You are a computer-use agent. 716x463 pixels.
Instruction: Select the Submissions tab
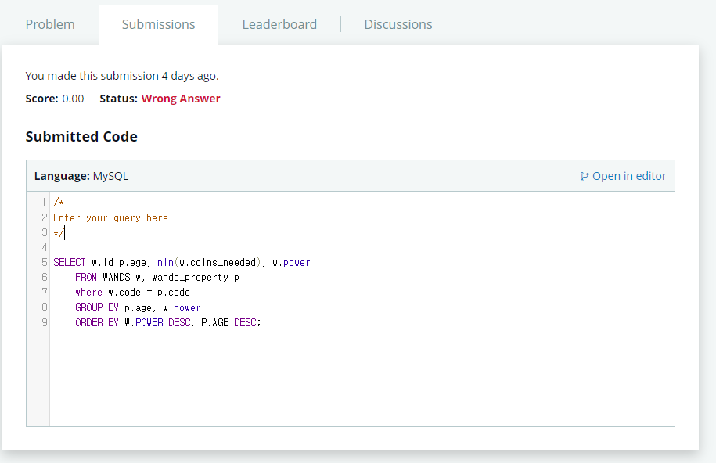click(x=158, y=24)
